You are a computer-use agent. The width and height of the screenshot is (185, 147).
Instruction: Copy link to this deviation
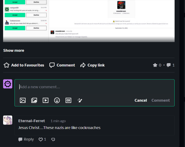tap(92, 65)
